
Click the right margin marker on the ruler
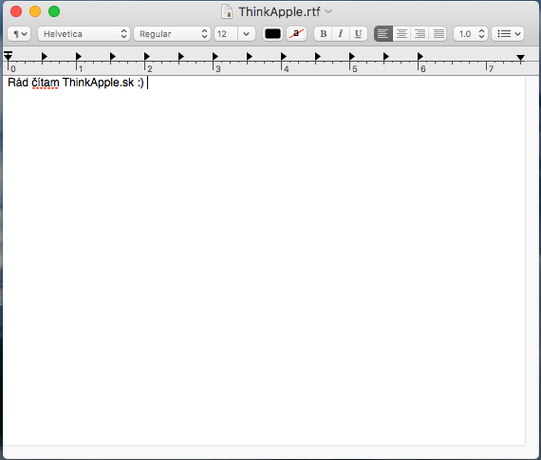click(x=520, y=58)
